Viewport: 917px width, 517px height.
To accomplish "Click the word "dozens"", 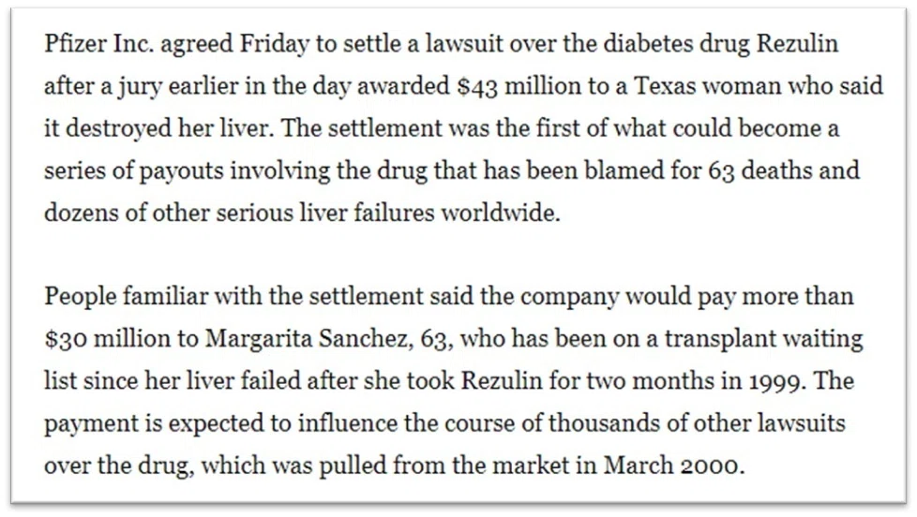I will click(x=81, y=213).
